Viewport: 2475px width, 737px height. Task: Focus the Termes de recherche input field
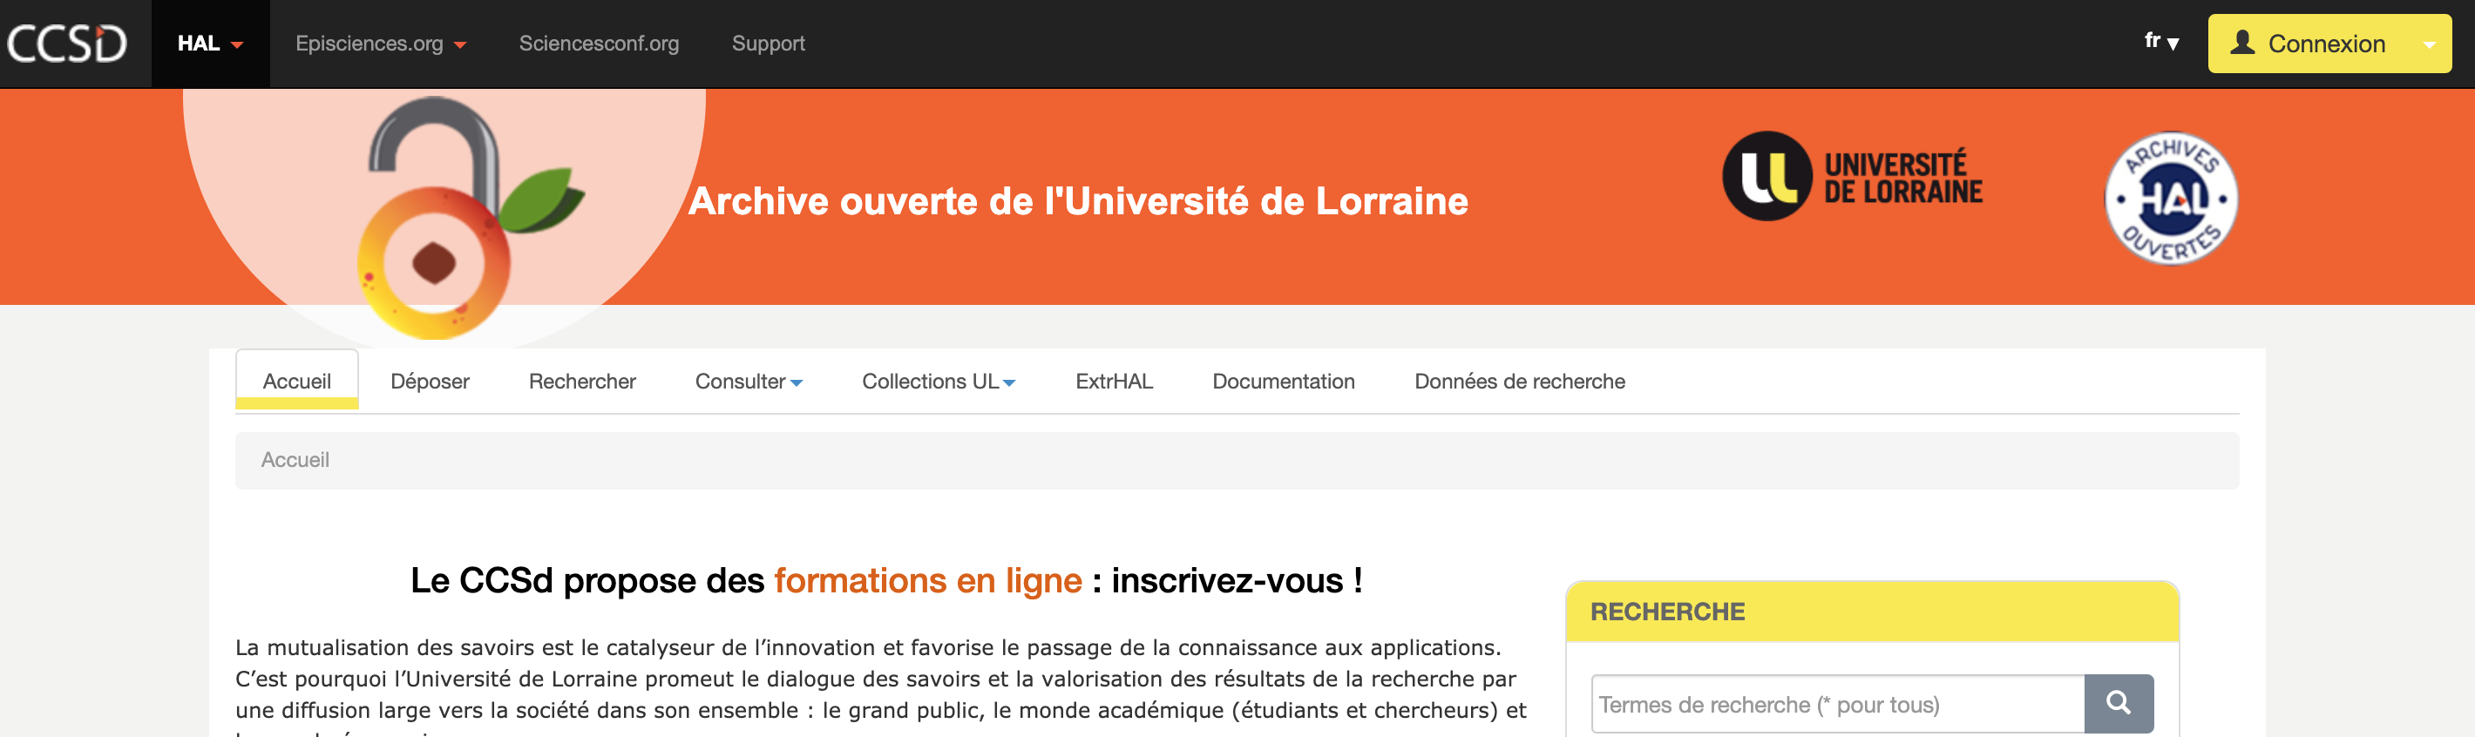(x=1837, y=704)
